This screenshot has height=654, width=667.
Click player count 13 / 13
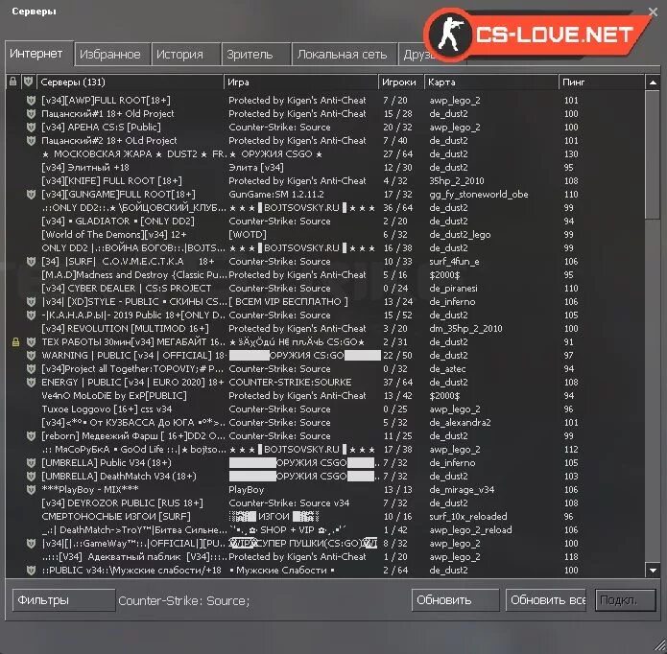[x=397, y=490]
